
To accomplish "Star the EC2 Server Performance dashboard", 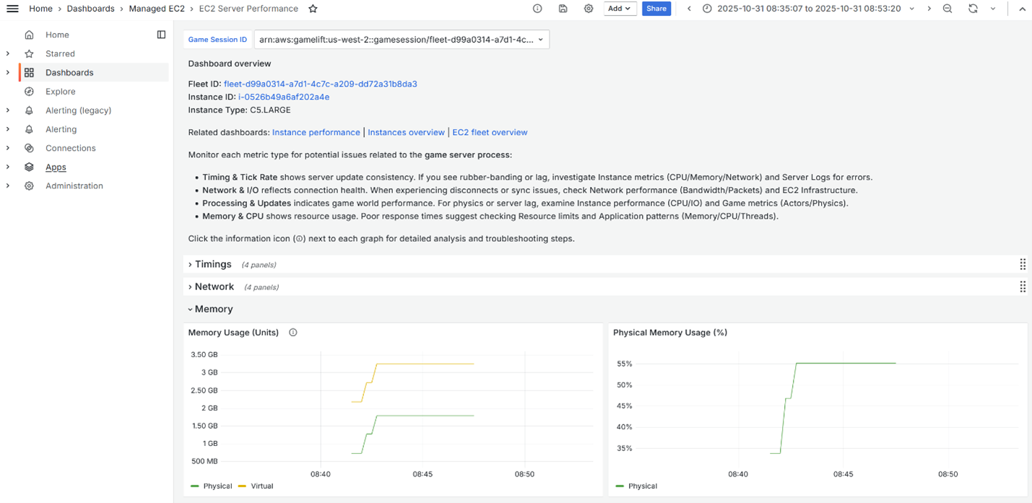I will click(312, 9).
